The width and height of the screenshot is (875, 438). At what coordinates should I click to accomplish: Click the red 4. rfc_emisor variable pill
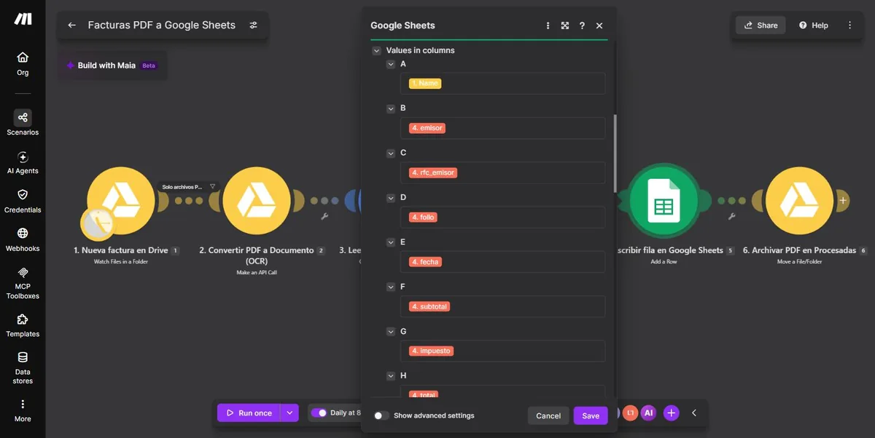(433, 172)
